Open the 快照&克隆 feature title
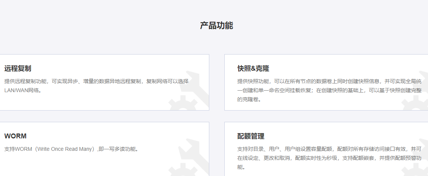Viewport: 428px width, 176px height. coord(253,68)
